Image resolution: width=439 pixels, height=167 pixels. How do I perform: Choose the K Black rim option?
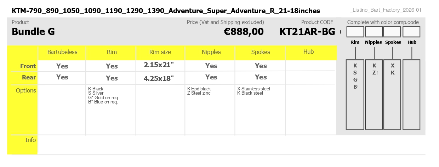[x=96, y=89]
